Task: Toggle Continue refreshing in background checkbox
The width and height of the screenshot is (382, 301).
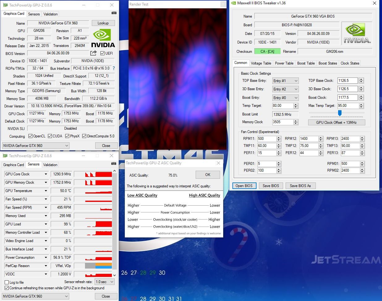Action: tap(6, 288)
